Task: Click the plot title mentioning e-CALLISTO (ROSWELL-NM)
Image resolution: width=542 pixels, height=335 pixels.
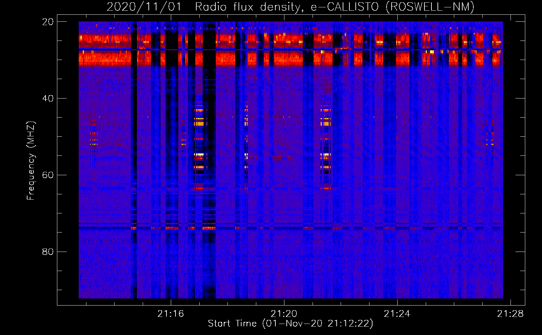Action: point(290,7)
